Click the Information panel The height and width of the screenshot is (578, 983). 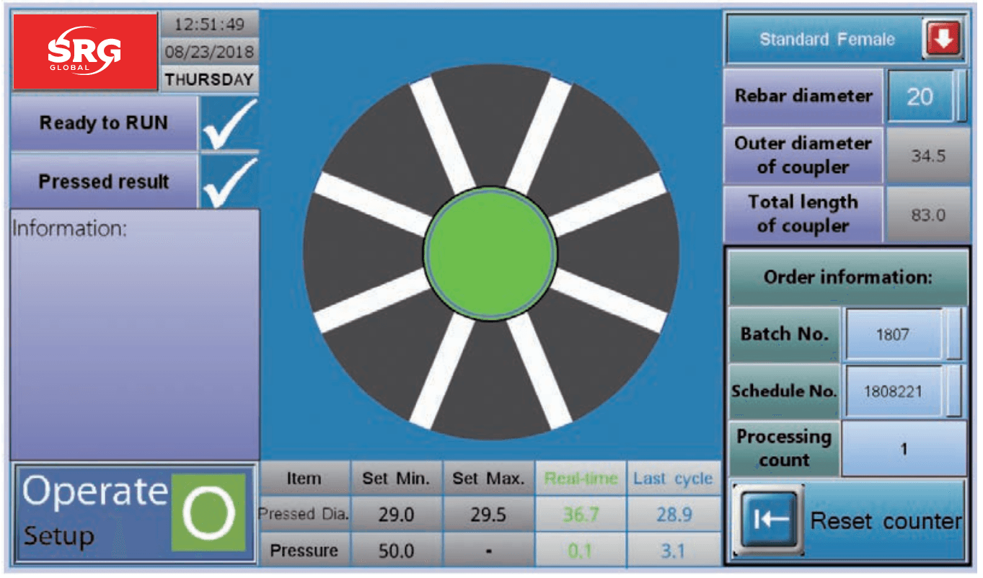(135, 335)
